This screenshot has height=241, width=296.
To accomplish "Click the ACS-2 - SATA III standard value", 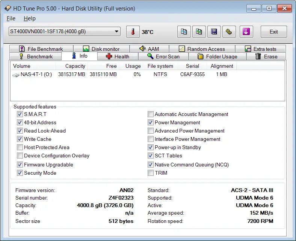I will tap(252, 190).
